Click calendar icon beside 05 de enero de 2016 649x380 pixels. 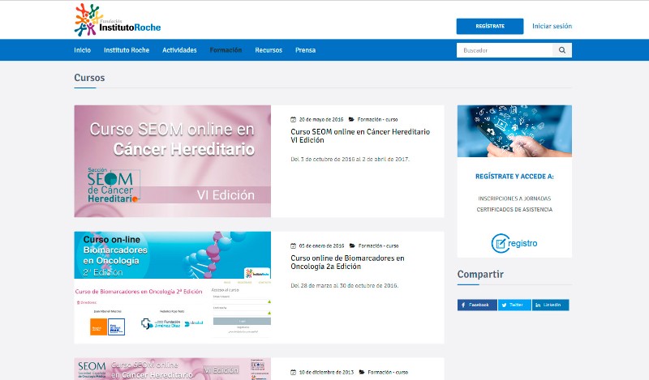point(293,246)
